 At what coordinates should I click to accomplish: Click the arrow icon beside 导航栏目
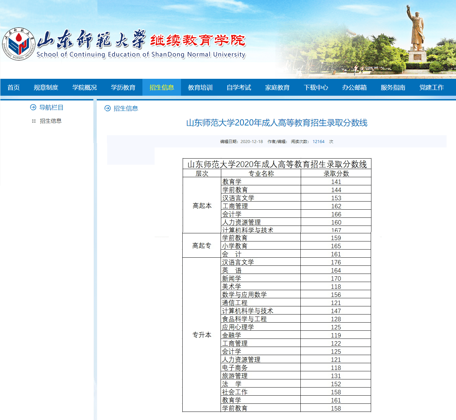click(x=33, y=107)
